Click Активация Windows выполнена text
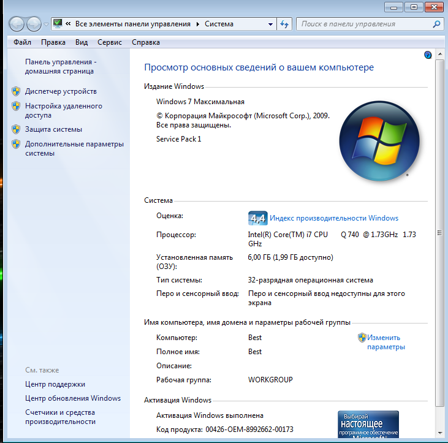 tap(210, 415)
